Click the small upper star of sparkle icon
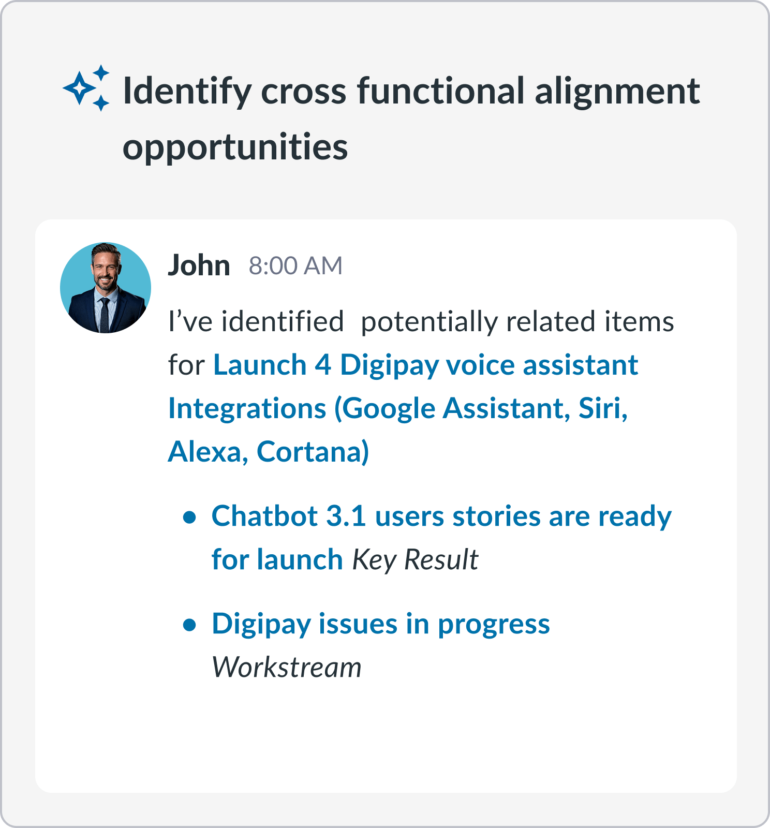 click(x=101, y=72)
